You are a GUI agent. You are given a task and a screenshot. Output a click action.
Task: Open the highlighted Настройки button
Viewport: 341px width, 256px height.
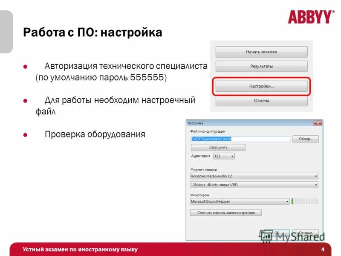[263, 86]
